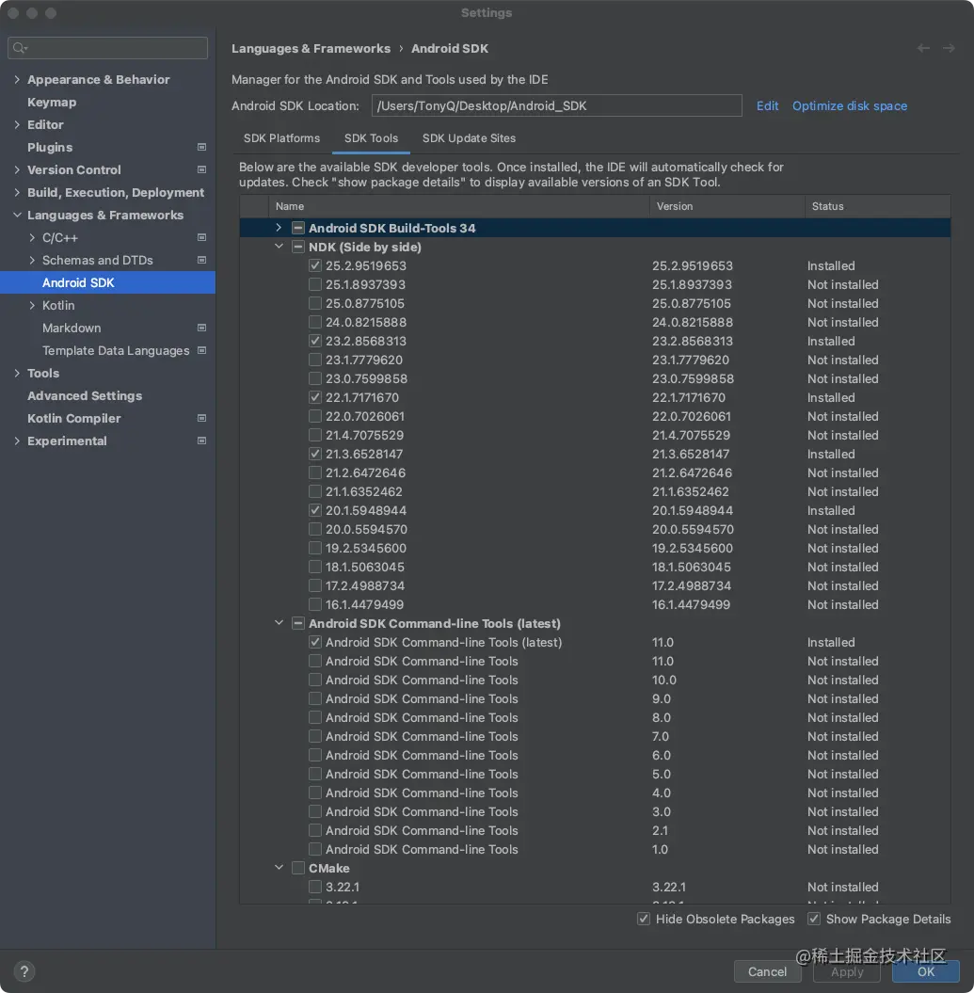Toggle NDK 21.3.6528147 checkbox
Screen dimensions: 974x993
tap(314, 454)
